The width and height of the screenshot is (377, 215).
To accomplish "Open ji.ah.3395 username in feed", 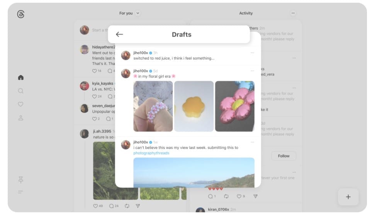I will point(102,131).
